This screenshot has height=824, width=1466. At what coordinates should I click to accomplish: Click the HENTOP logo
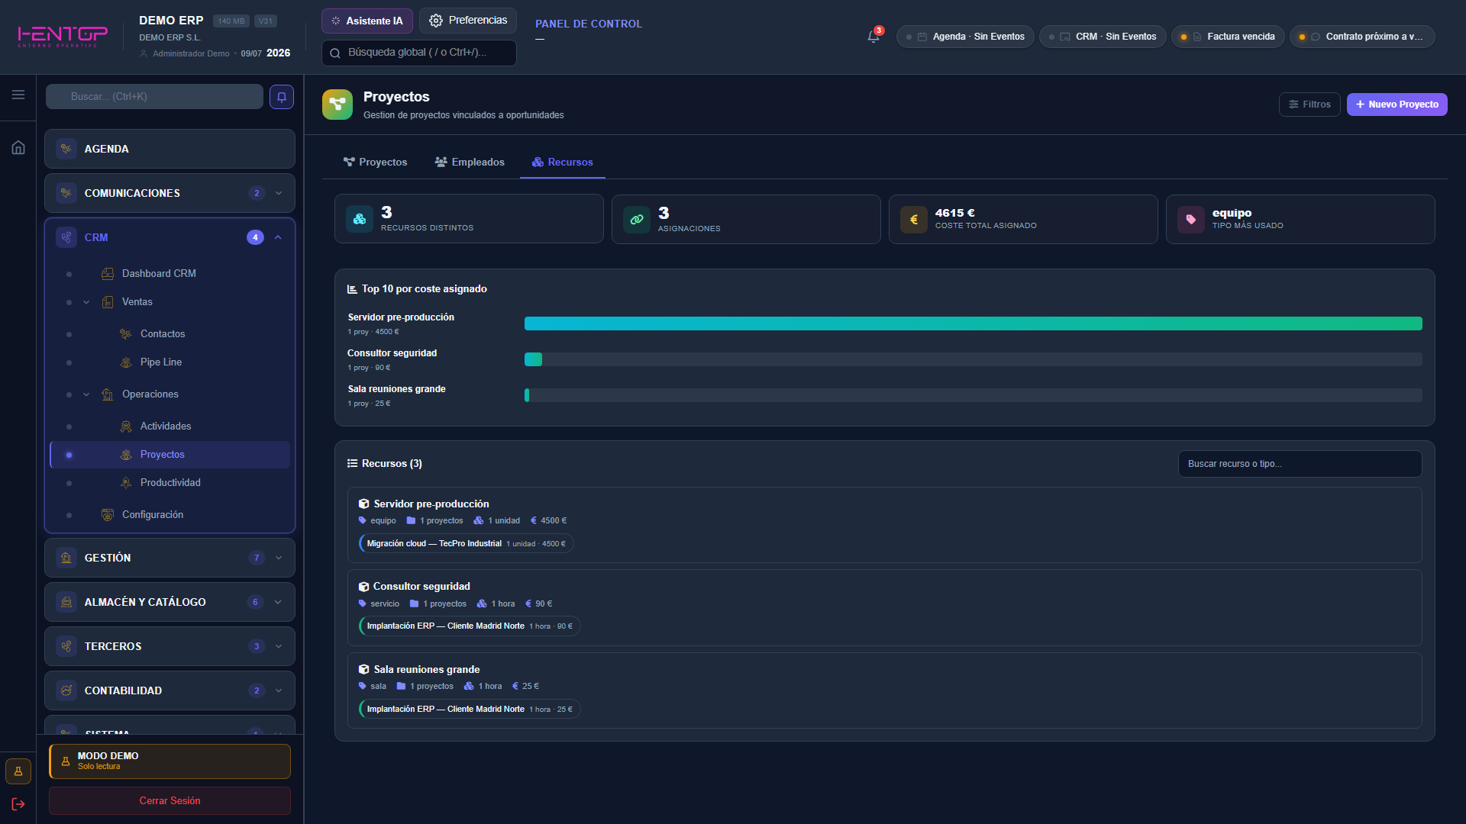tap(63, 36)
